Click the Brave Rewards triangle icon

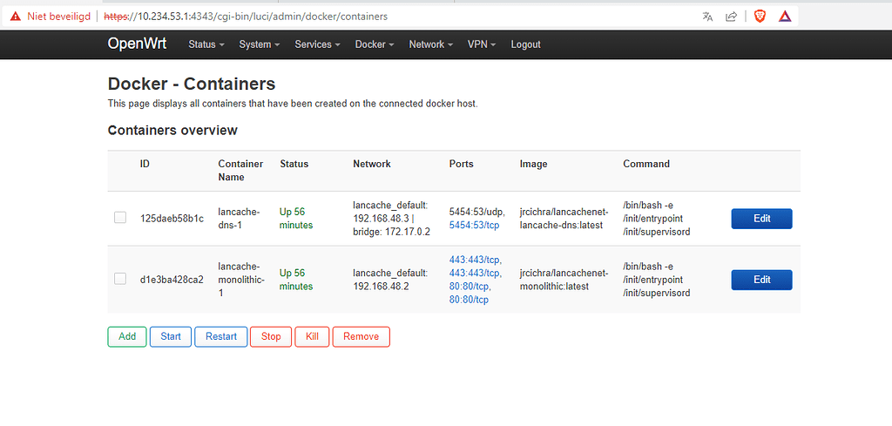[x=785, y=16]
